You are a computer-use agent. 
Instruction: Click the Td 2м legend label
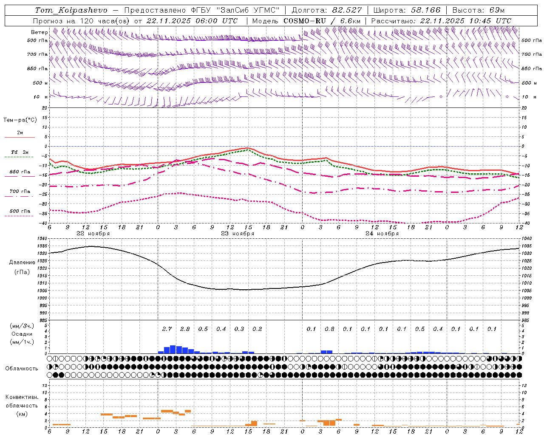(x=20, y=152)
